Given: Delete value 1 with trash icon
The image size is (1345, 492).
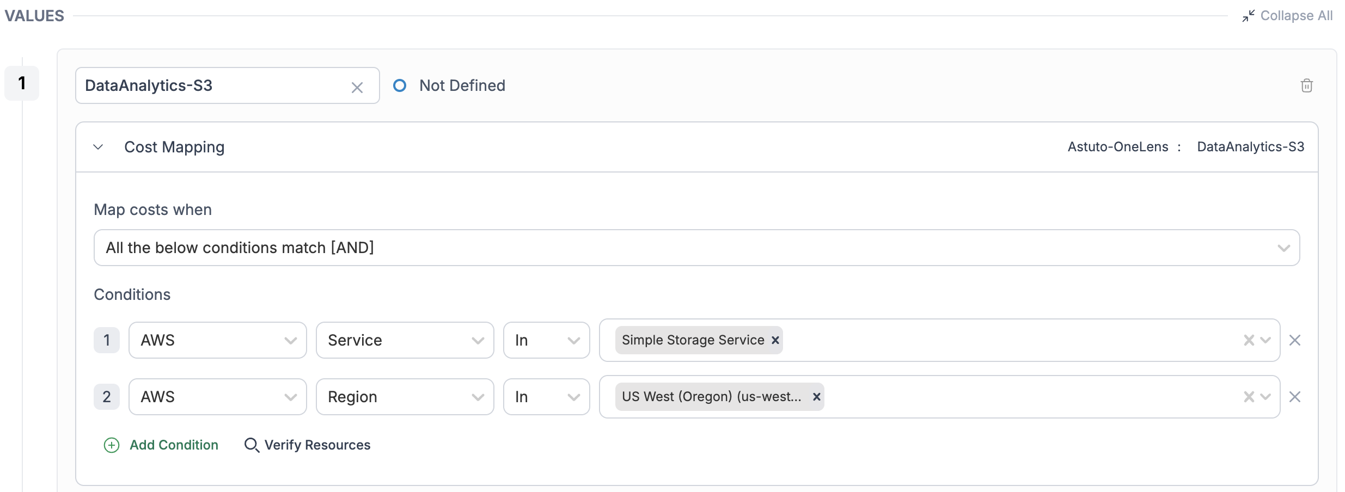Looking at the screenshot, I should (x=1306, y=85).
